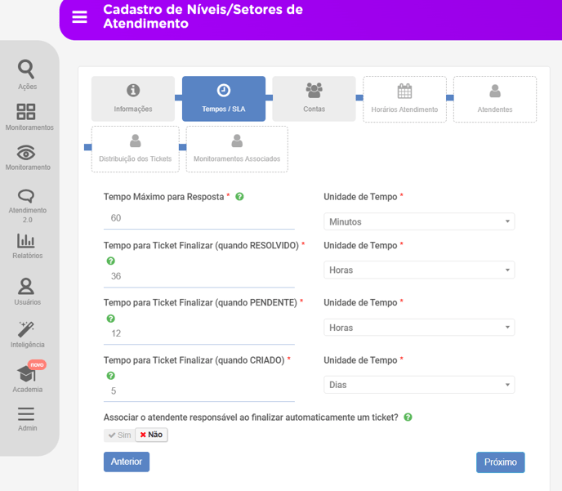Switch to the Informações step tab

click(133, 99)
